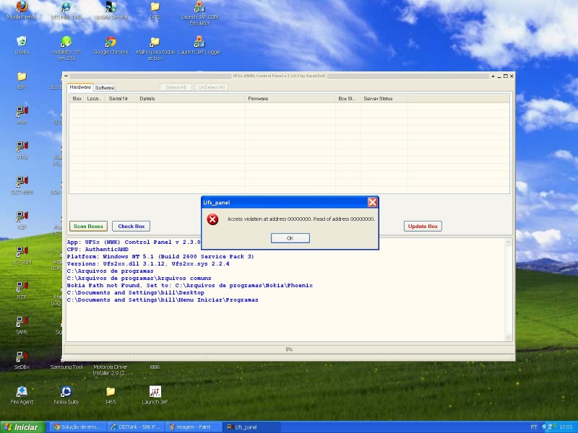Viewport: 578px width, 433px height.
Task: Click the 0% progress bar
Action: click(x=289, y=349)
